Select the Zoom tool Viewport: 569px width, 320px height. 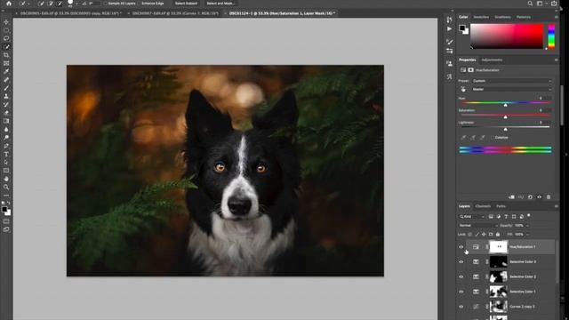pyautogui.click(x=6, y=188)
